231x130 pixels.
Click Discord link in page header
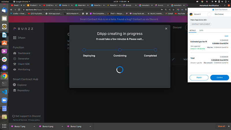click(x=177, y=27)
